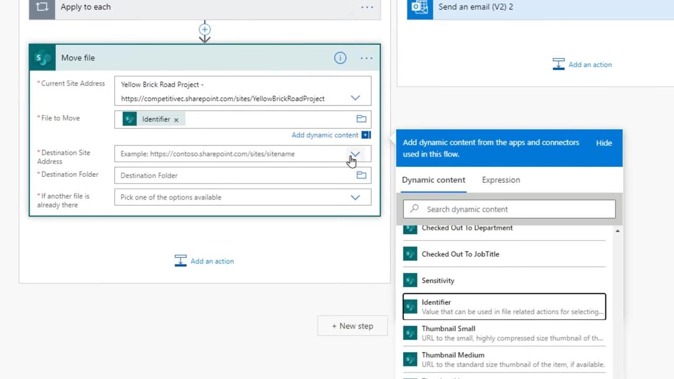Viewport: 674px width, 379px height.
Task: Click the Identifier token's SharePoint icon
Action: pos(130,119)
